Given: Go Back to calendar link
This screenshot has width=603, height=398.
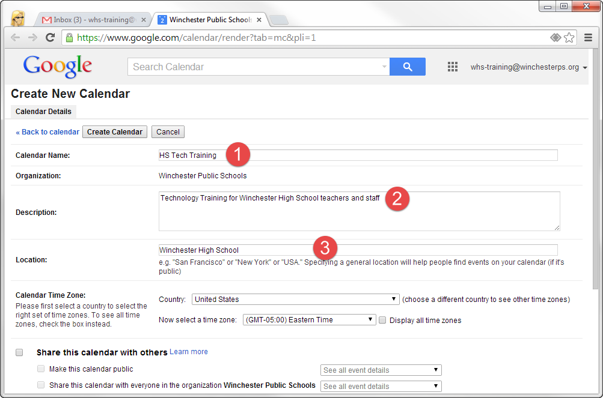Looking at the screenshot, I should tap(47, 132).
